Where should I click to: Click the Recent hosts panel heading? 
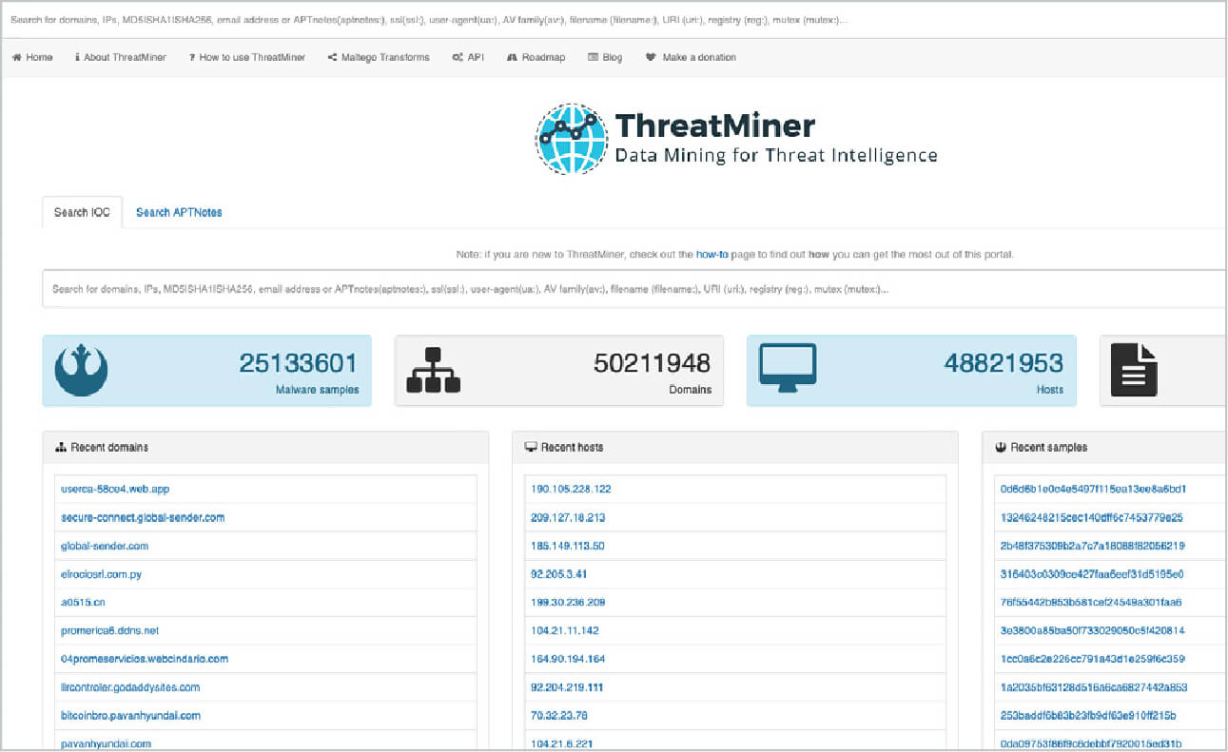pos(735,447)
